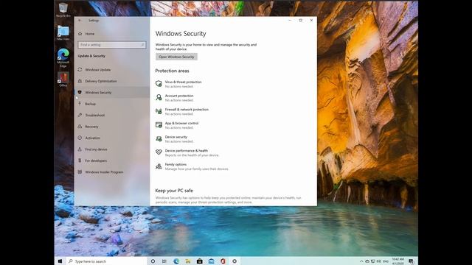Open the Virus & threat protection link

pyautogui.click(x=183, y=82)
